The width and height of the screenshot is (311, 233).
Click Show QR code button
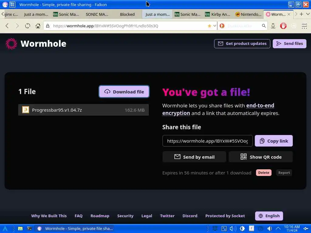261,157
